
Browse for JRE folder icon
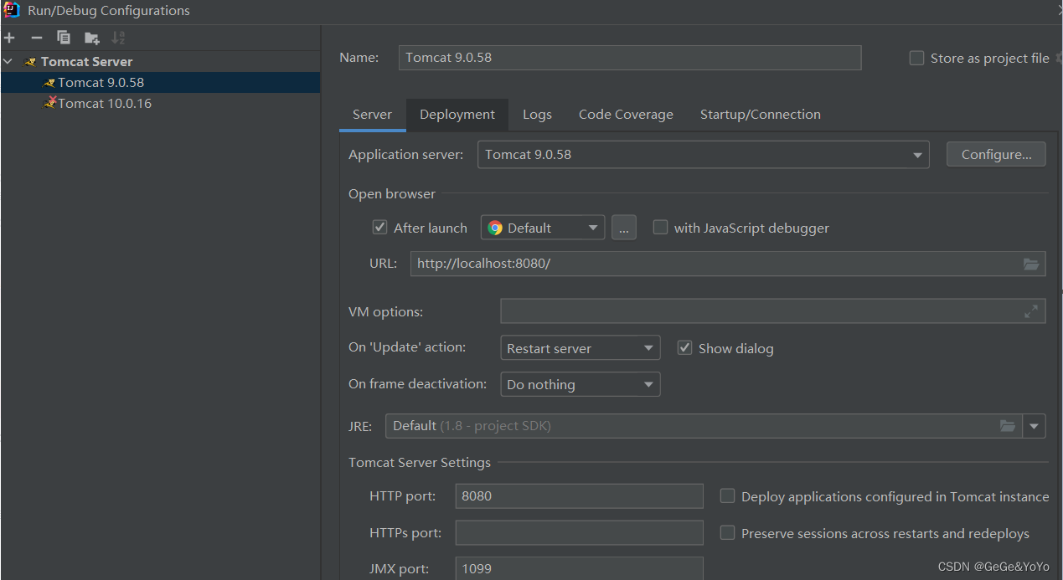click(x=1008, y=426)
